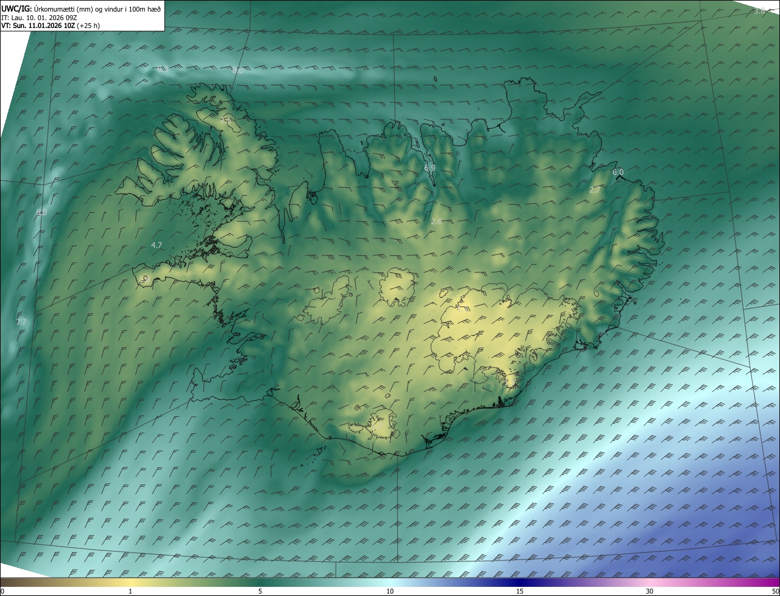780x596 pixels.
Task: Click the 6.0 value label
Action: [618, 172]
